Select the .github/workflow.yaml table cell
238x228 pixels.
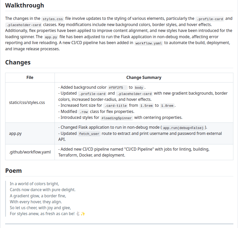[x=30, y=152]
